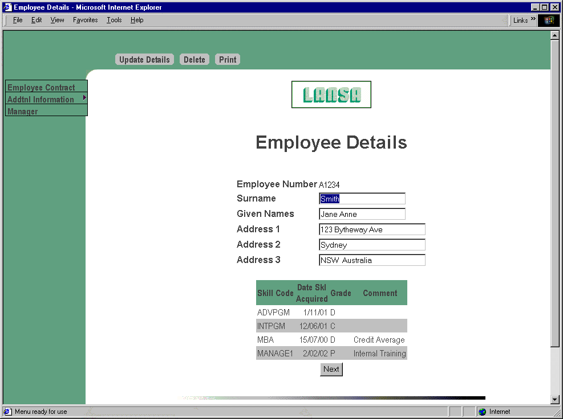Click the Surname label
Viewport: 563px width, 419px height.
pyautogui.click(x=256, y=198)
